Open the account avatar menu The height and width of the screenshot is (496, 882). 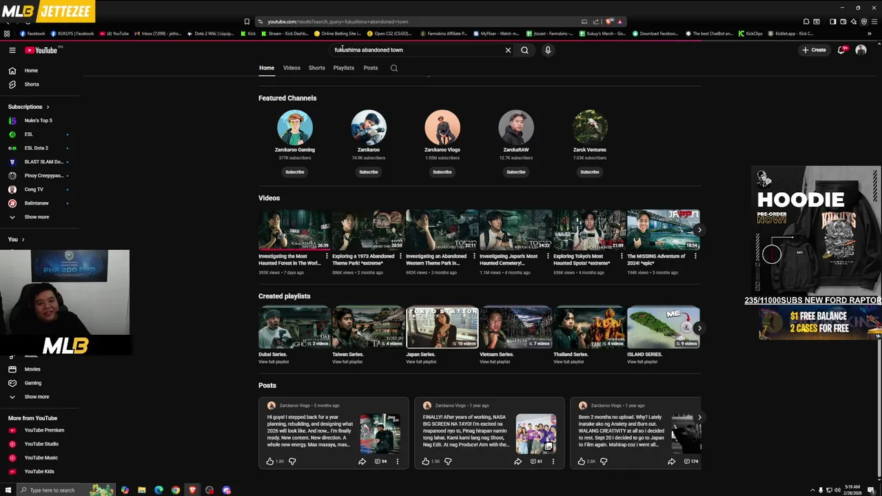(861, 50)
